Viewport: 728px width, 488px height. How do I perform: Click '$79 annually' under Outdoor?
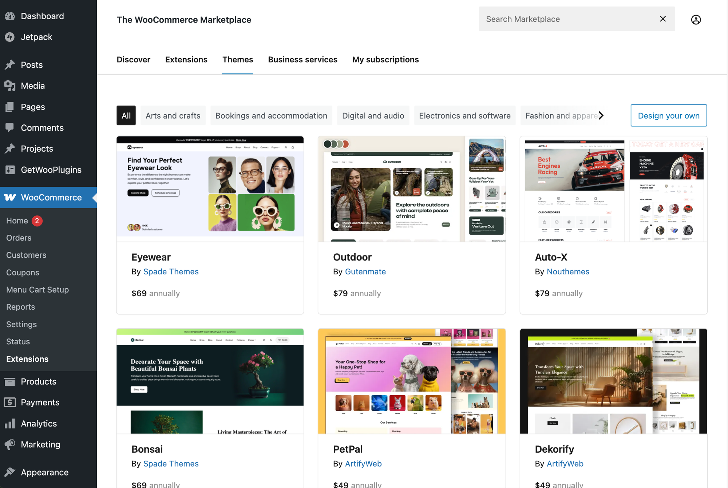(357, 293)
